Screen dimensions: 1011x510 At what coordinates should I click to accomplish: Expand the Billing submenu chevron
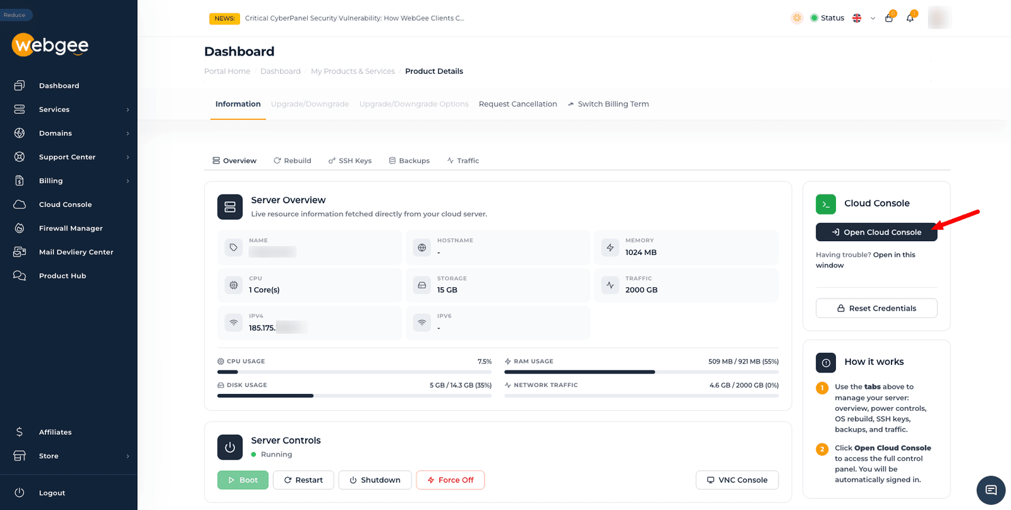click(x=128, y=181)
